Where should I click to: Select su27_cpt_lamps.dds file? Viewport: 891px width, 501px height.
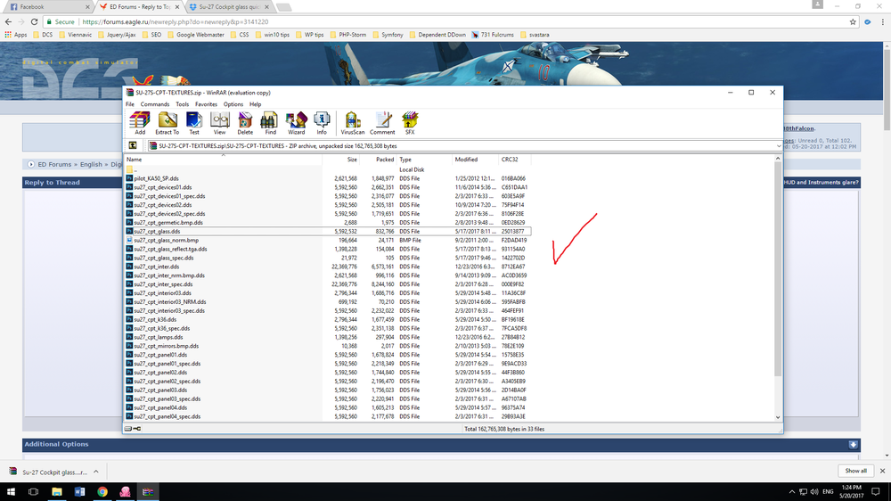(x=158, y=337)
